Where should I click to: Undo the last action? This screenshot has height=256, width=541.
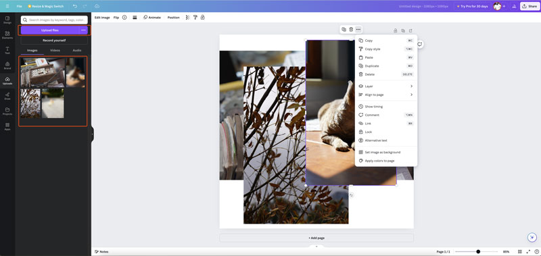(x=75, y=6)
